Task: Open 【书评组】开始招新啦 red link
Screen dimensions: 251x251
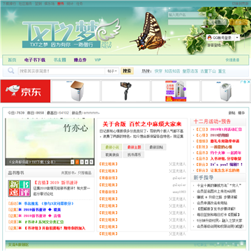Action: coord(55,228)
